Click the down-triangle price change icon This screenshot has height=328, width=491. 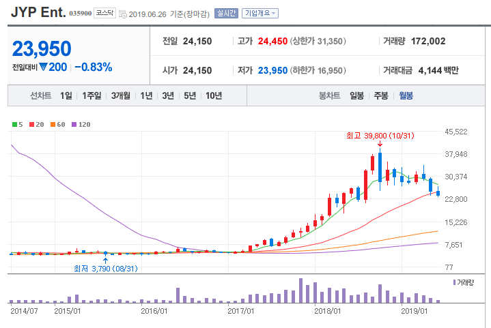43,67
